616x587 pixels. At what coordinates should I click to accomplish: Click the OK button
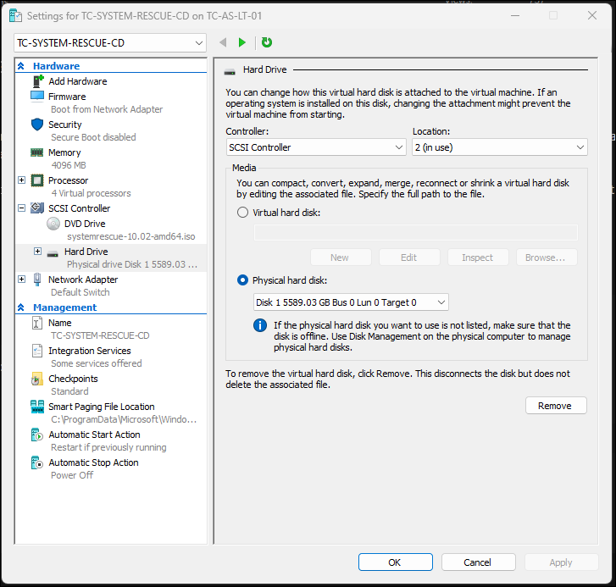tap(395, 562)
